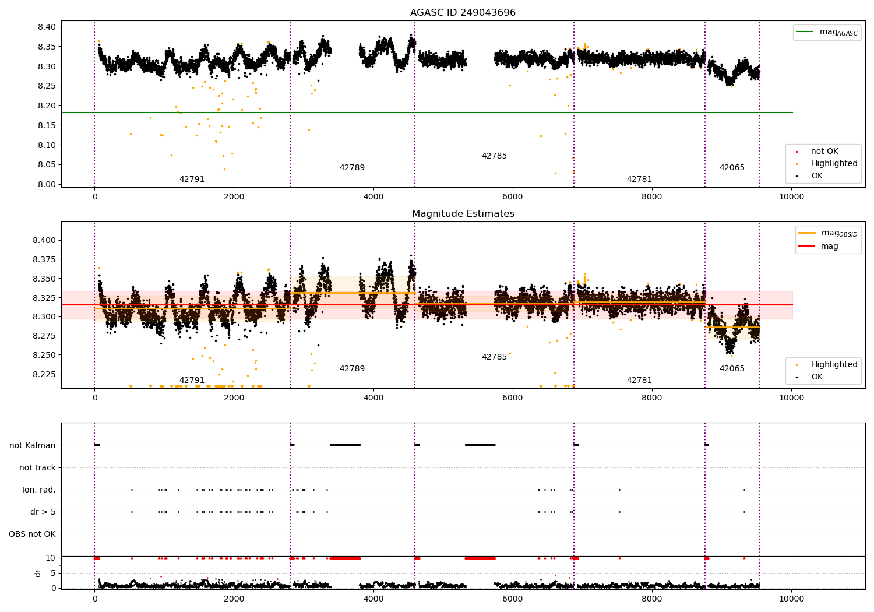
Task: Click the 8.00 y-axis tick label
Action: click(x=47, y=185)
